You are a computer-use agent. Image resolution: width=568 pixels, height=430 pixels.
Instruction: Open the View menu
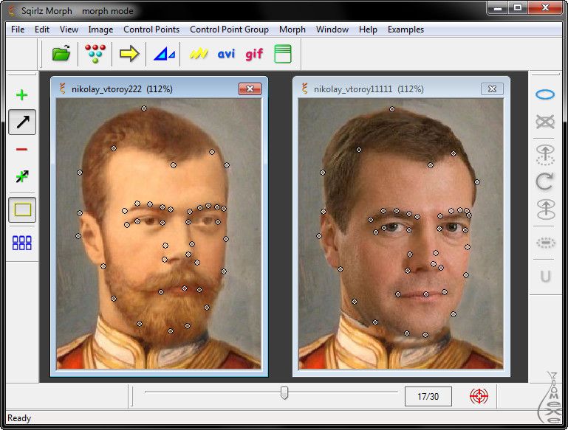(x=69, y=30)
